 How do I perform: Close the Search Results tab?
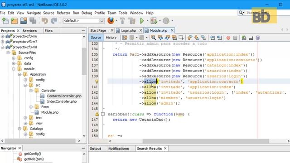[165, 149]
